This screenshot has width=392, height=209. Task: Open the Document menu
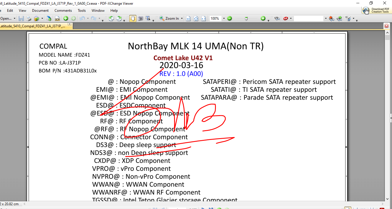[40, 10]
